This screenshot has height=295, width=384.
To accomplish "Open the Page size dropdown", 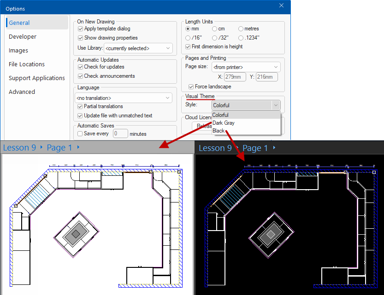I will click(246, 67).
